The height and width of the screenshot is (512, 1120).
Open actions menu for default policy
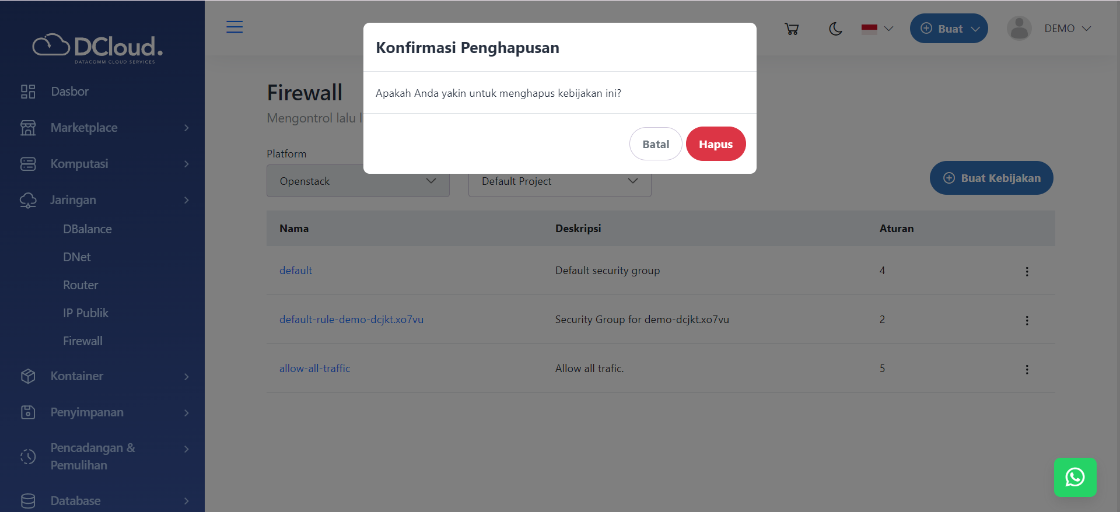pyautogui.click(x=1027, y=271)
